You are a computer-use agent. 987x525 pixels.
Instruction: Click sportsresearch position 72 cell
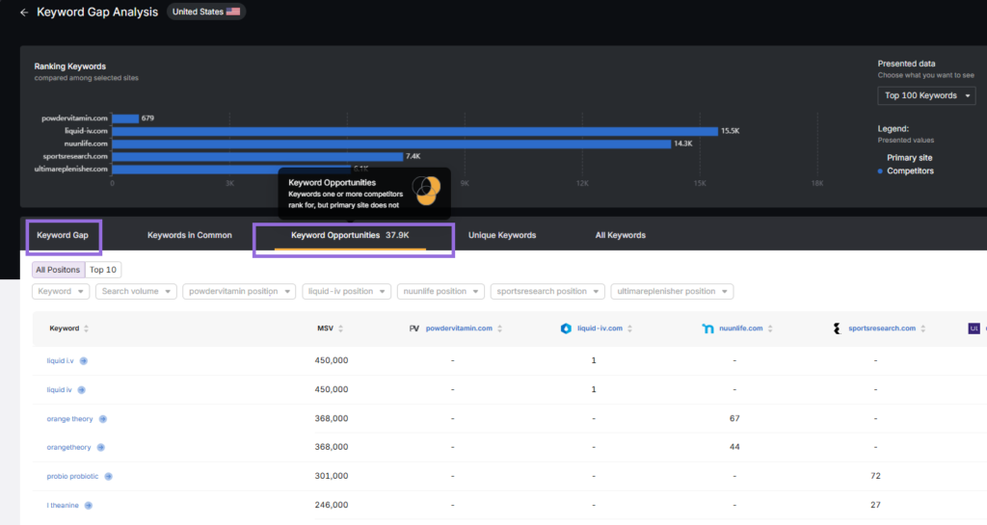(875, 476)
